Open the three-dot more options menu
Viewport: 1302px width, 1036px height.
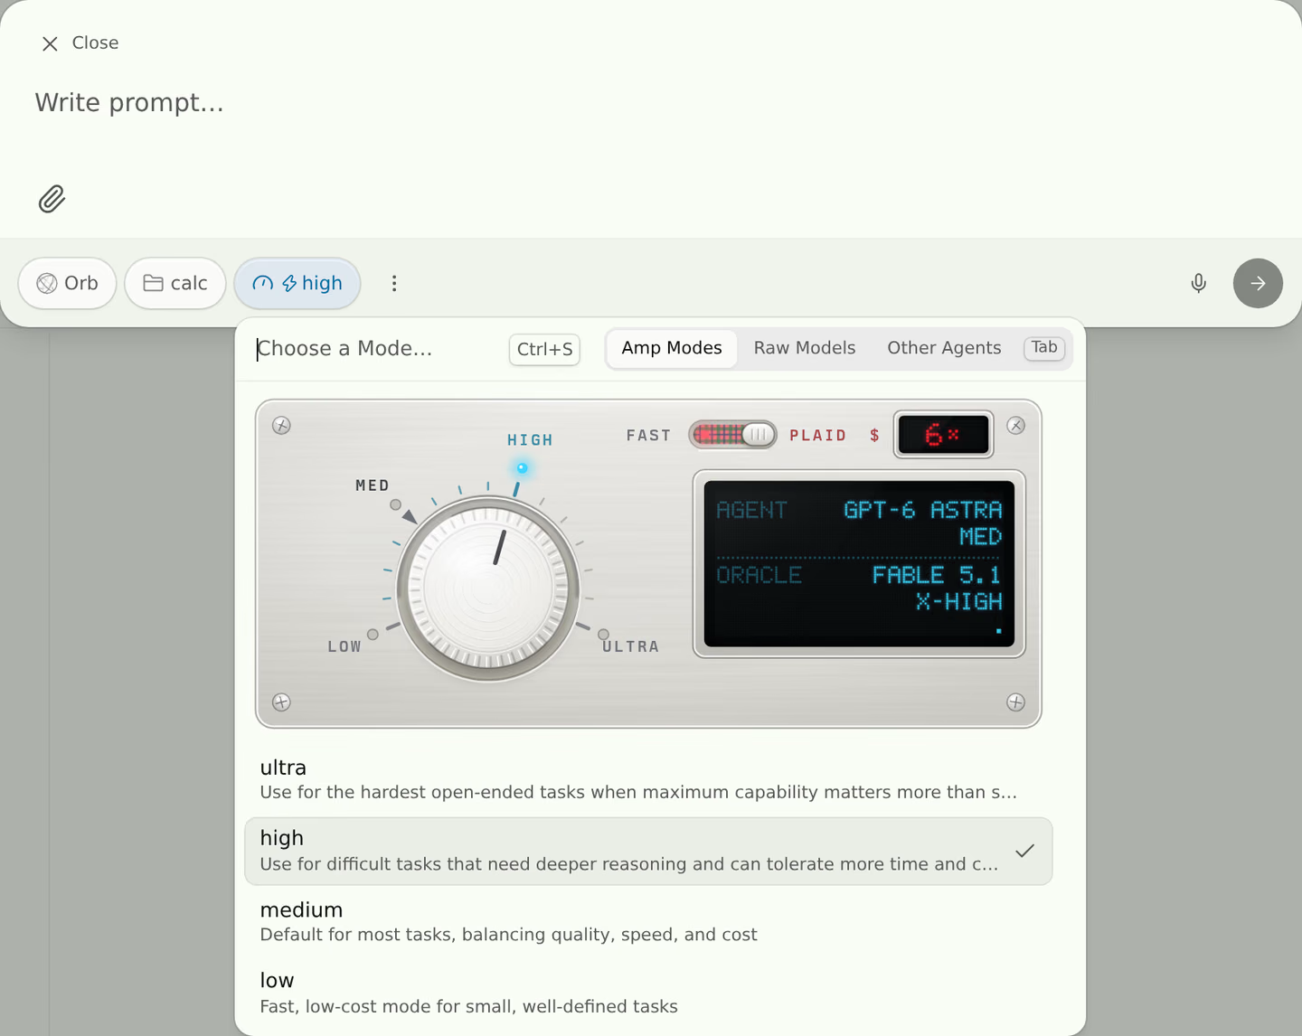pyautogui.click(x=394, y=283)
